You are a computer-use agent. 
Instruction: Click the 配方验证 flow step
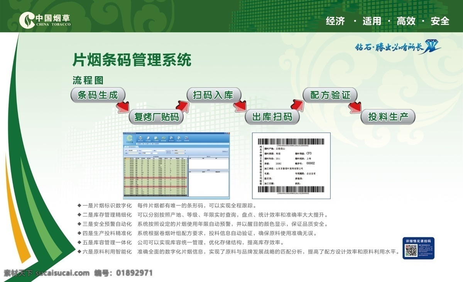[330, 95]
